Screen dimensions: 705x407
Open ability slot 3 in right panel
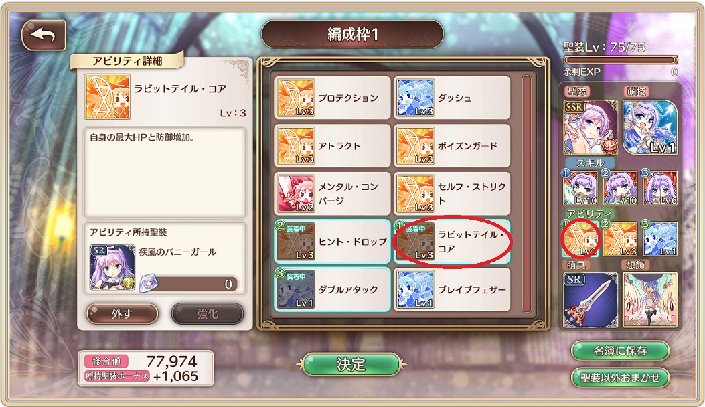[x=660, y=238]
